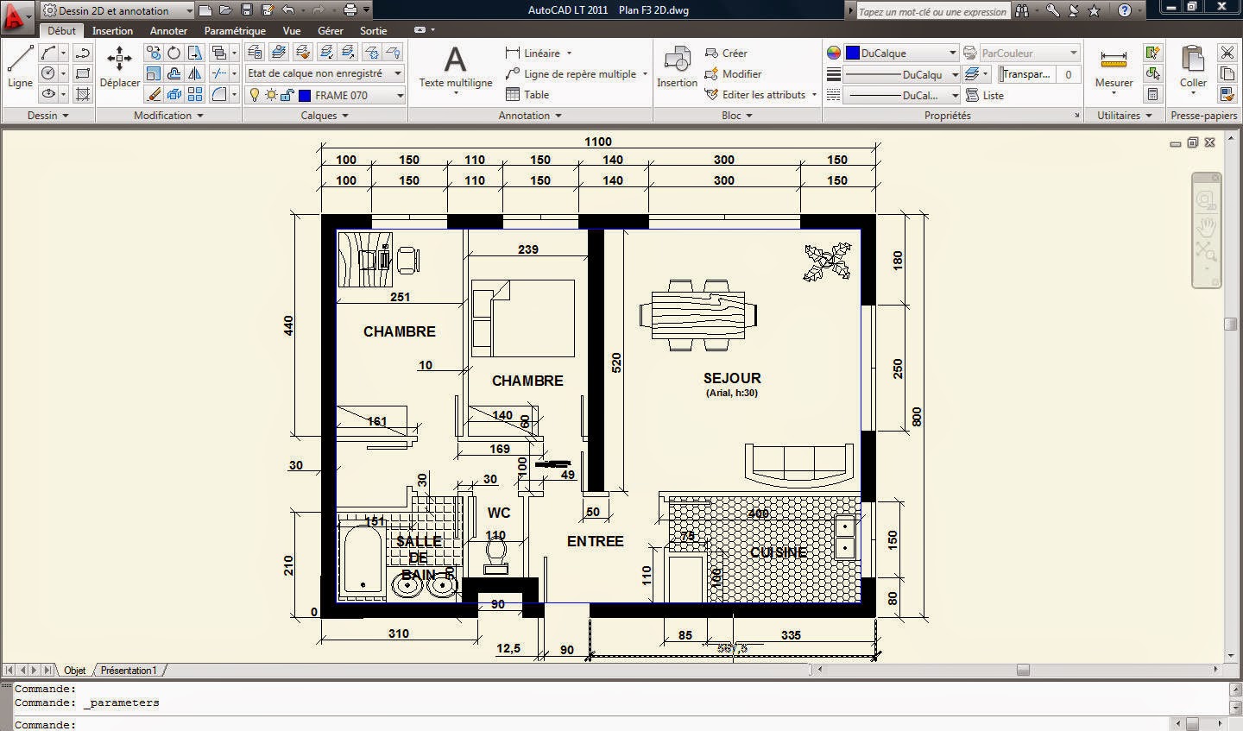Open the Etat de calque non enregistré dropdown

pyautogui.click(x=395, y=73)
